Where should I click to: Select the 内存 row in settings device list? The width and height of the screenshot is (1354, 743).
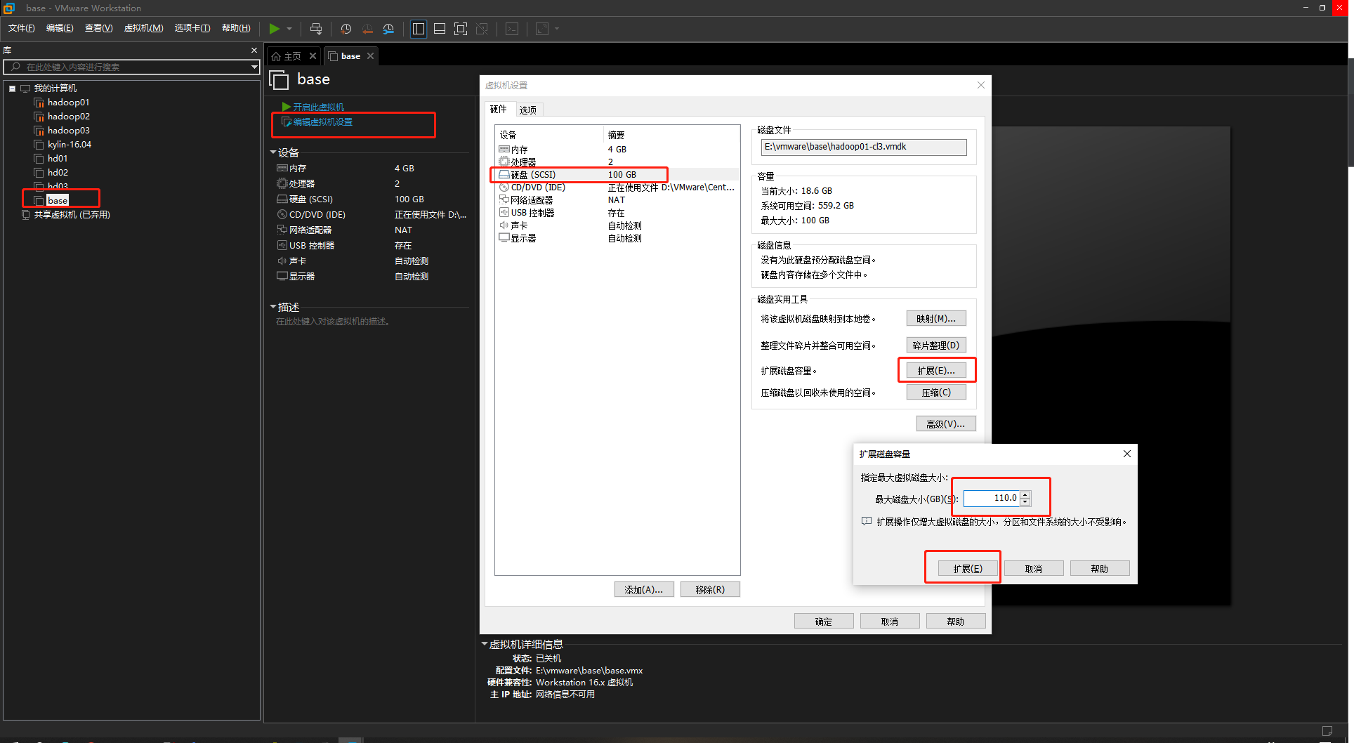617,150
